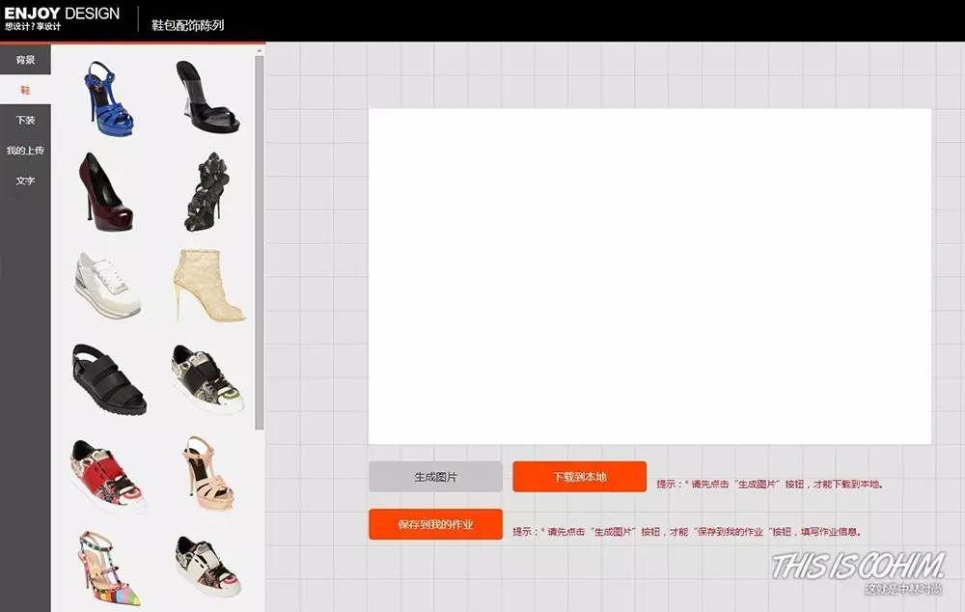Select the multicolor studded pointed pump
965x612 pixels.
coord(108,568)
